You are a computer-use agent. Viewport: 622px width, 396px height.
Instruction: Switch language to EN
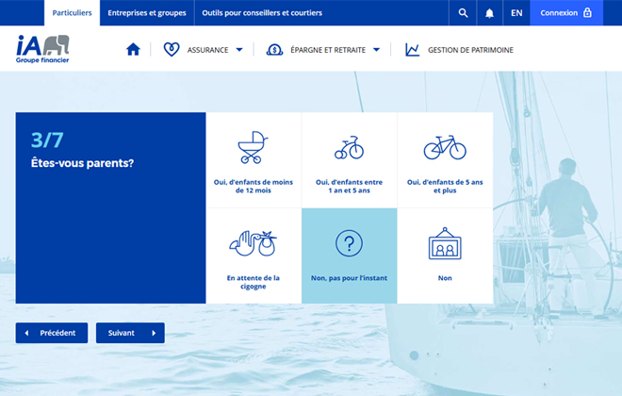(x=516, y=13)
